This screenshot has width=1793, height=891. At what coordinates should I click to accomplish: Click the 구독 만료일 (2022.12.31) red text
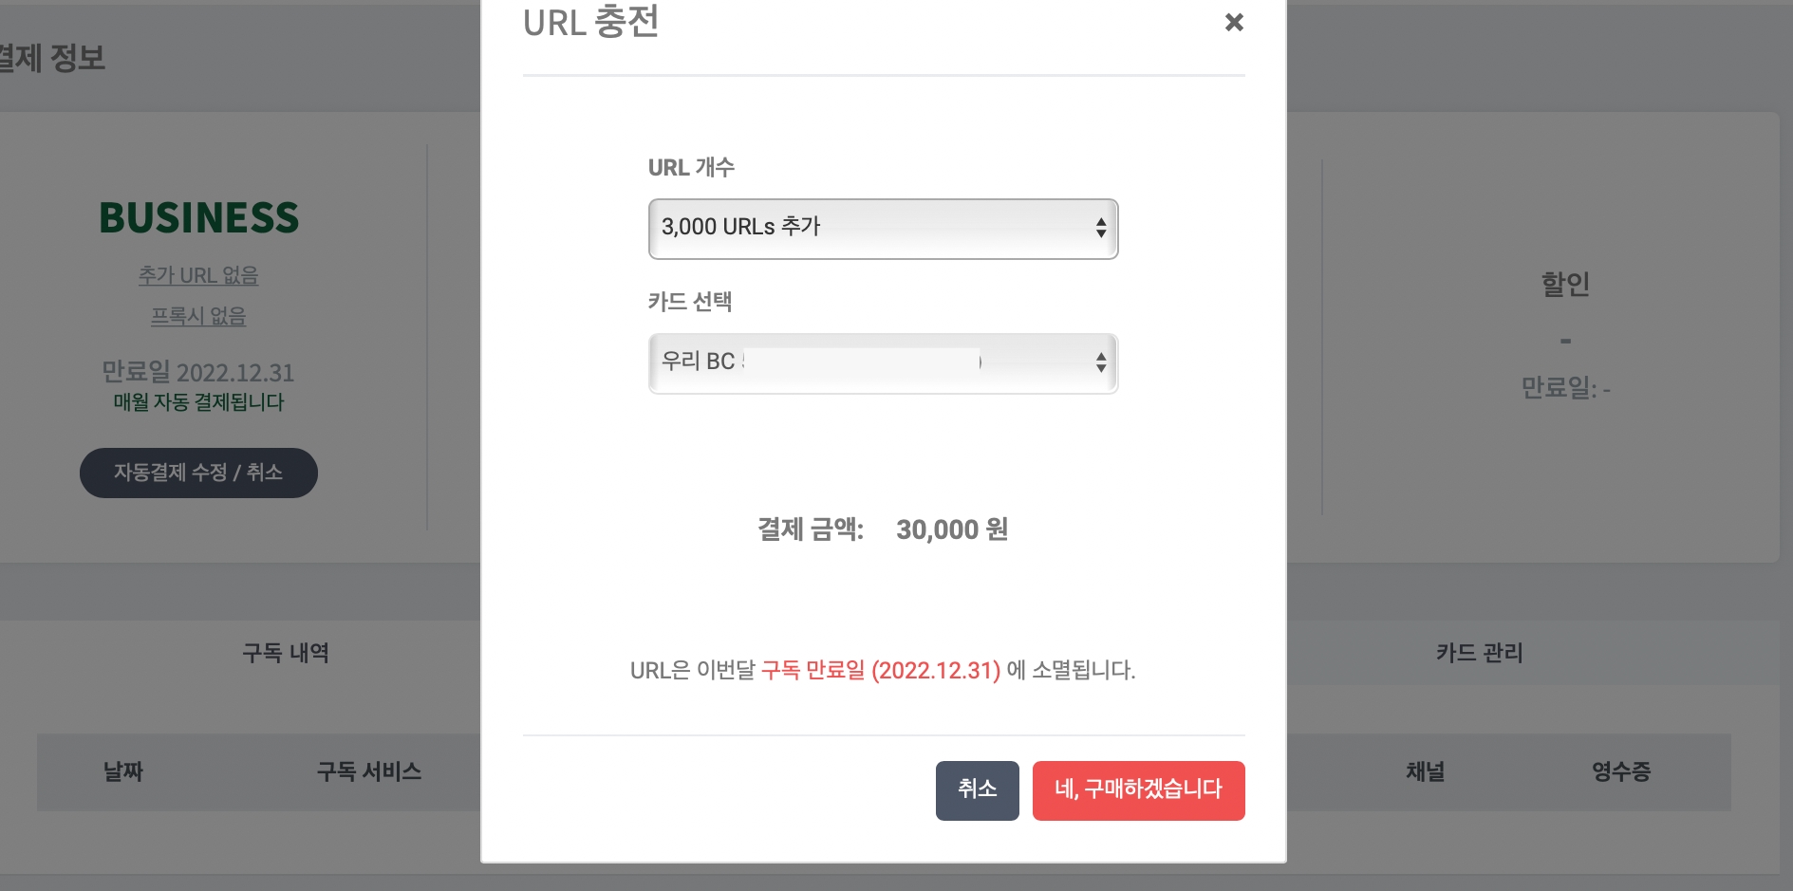click(x=880, y=671)
